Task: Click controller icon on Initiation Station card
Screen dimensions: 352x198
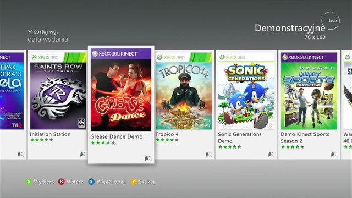Action: click(83, 154)
